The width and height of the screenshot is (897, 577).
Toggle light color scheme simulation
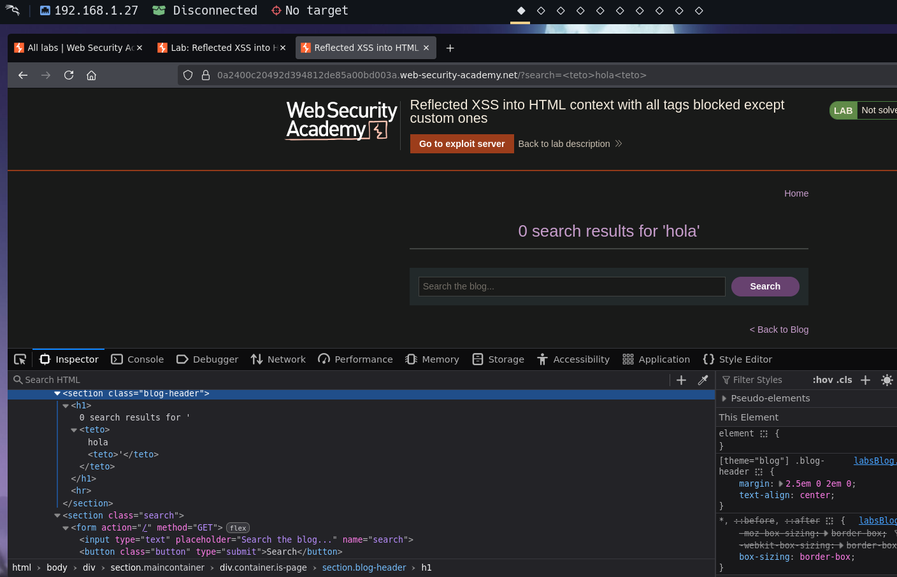887,380
